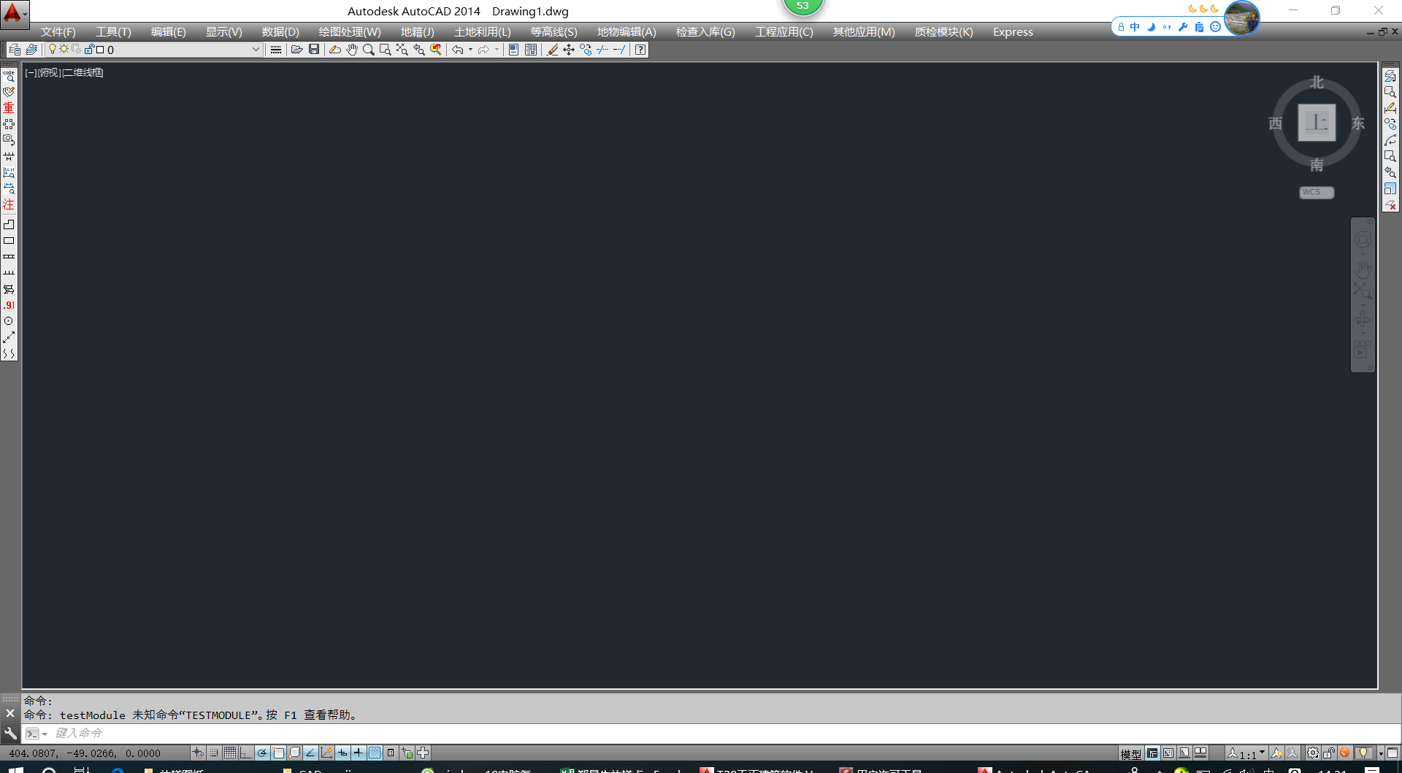Select the Pan hand tool
Screen dimensions: 1402x773
352,50
